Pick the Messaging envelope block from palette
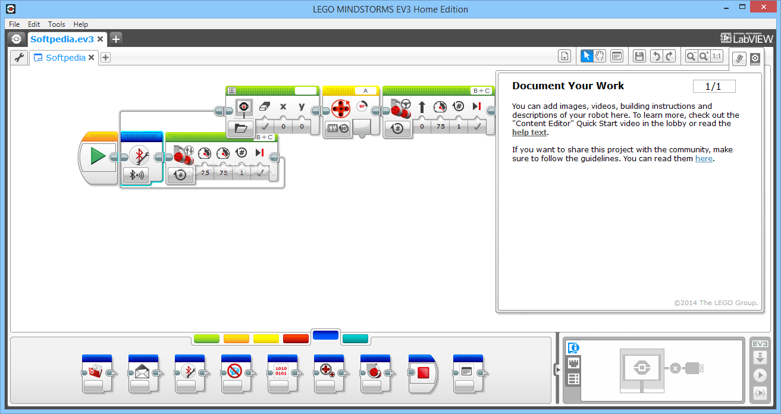 (143, 373)
